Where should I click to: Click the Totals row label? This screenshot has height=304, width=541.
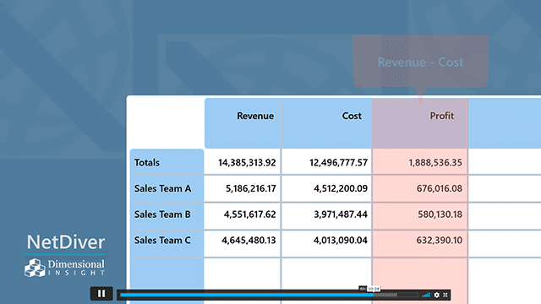coord(147,162)
